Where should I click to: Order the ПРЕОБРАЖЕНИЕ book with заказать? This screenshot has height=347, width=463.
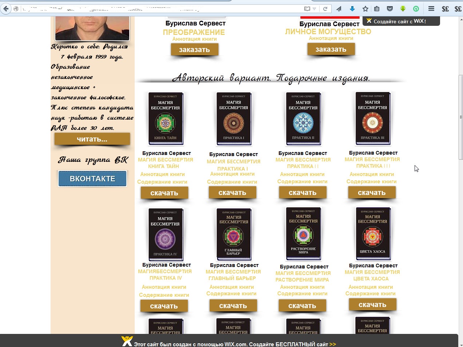[194, 49]
